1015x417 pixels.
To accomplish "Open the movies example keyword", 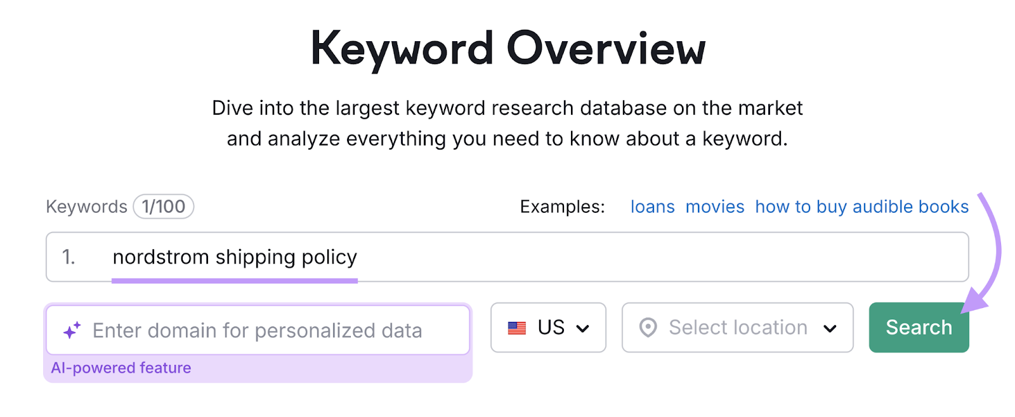I will click(714, 207).
